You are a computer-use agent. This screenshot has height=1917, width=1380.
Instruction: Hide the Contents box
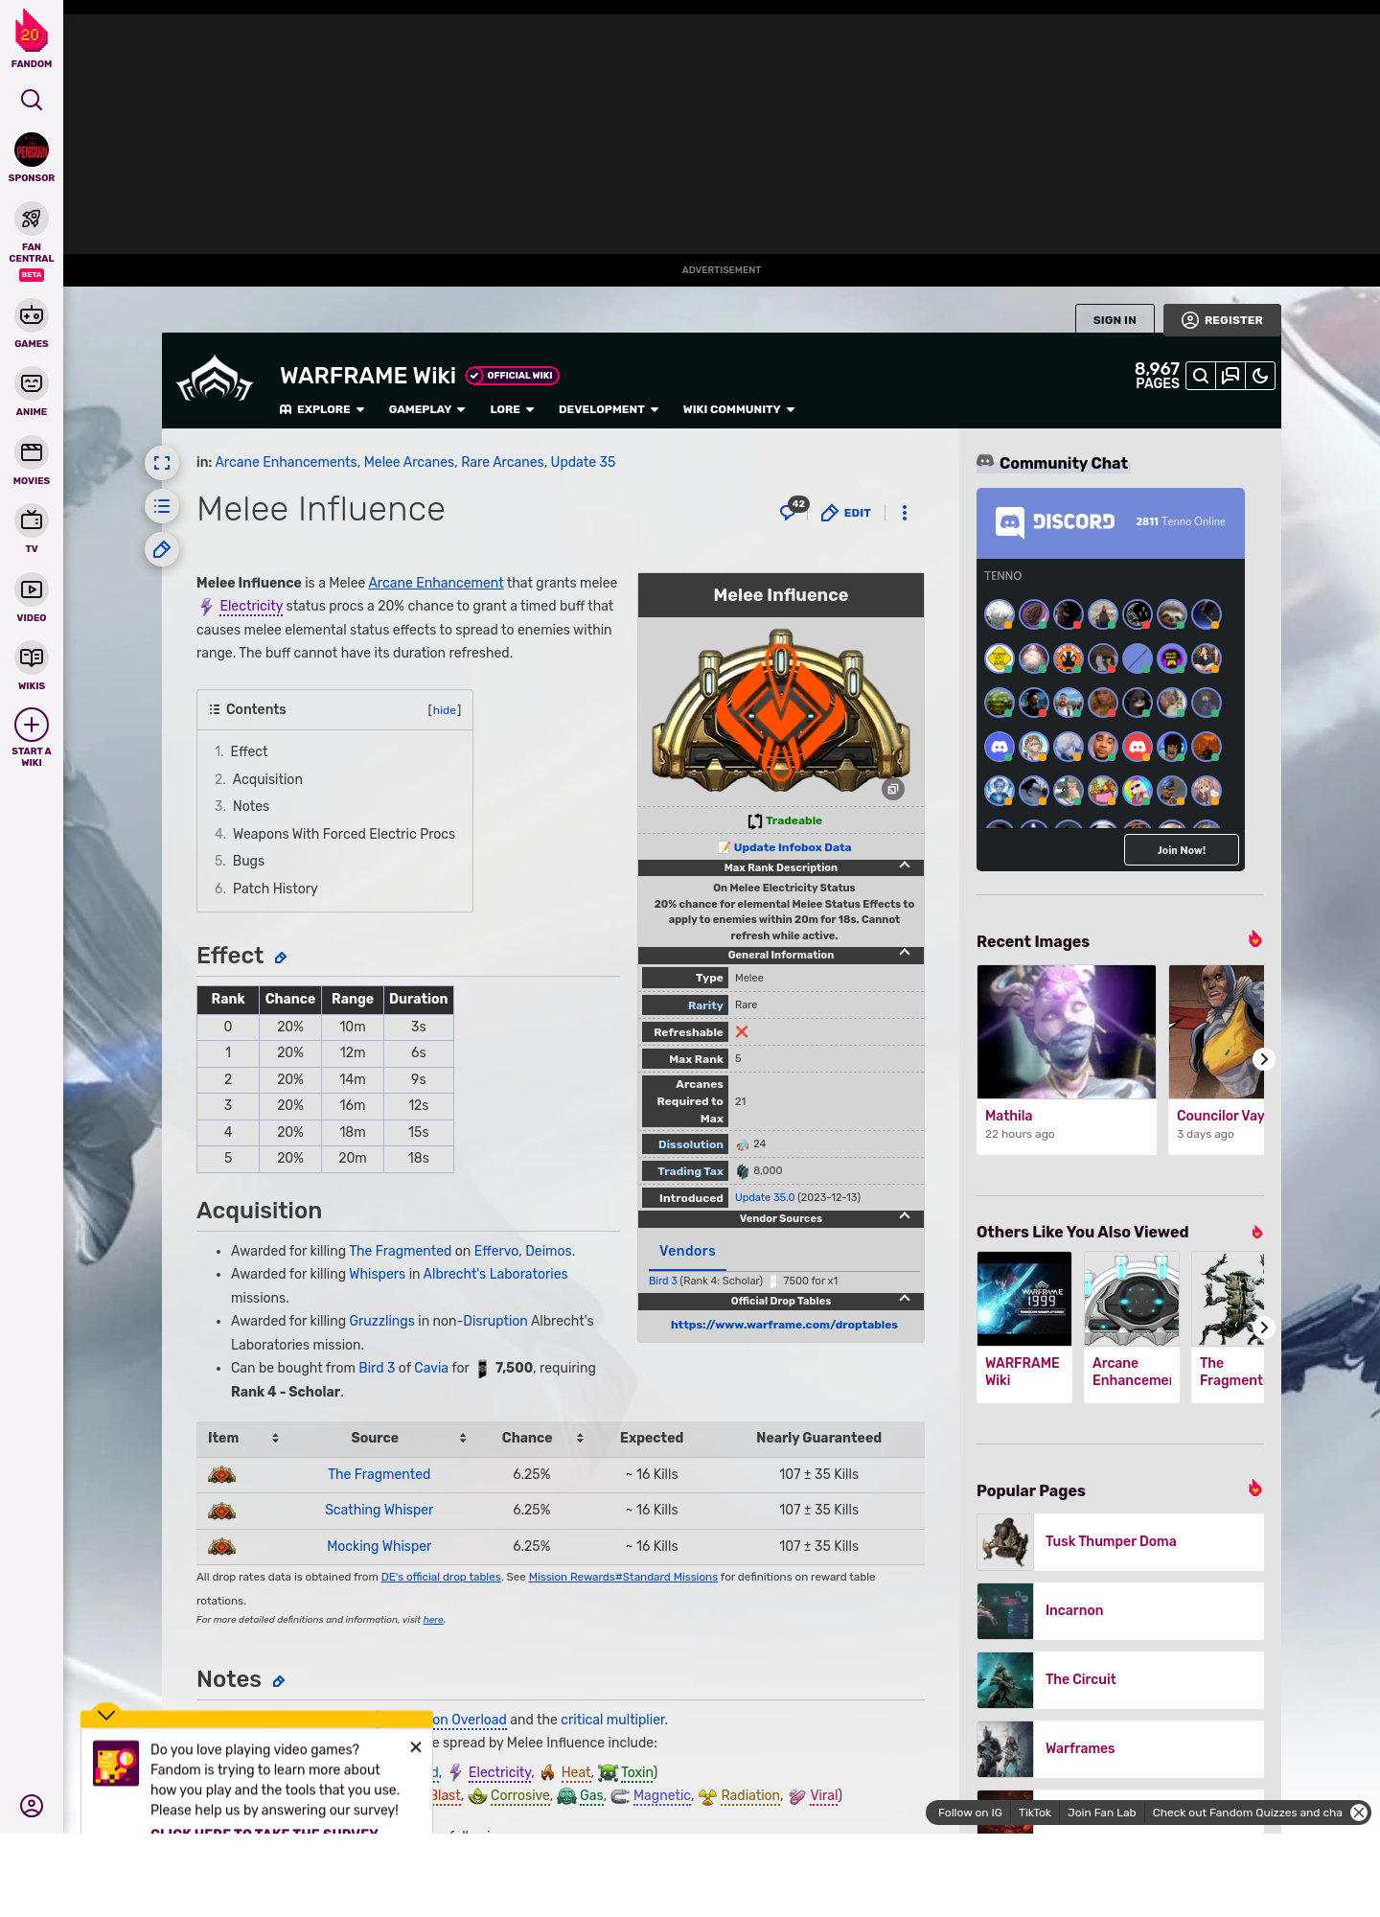point(444,710)
